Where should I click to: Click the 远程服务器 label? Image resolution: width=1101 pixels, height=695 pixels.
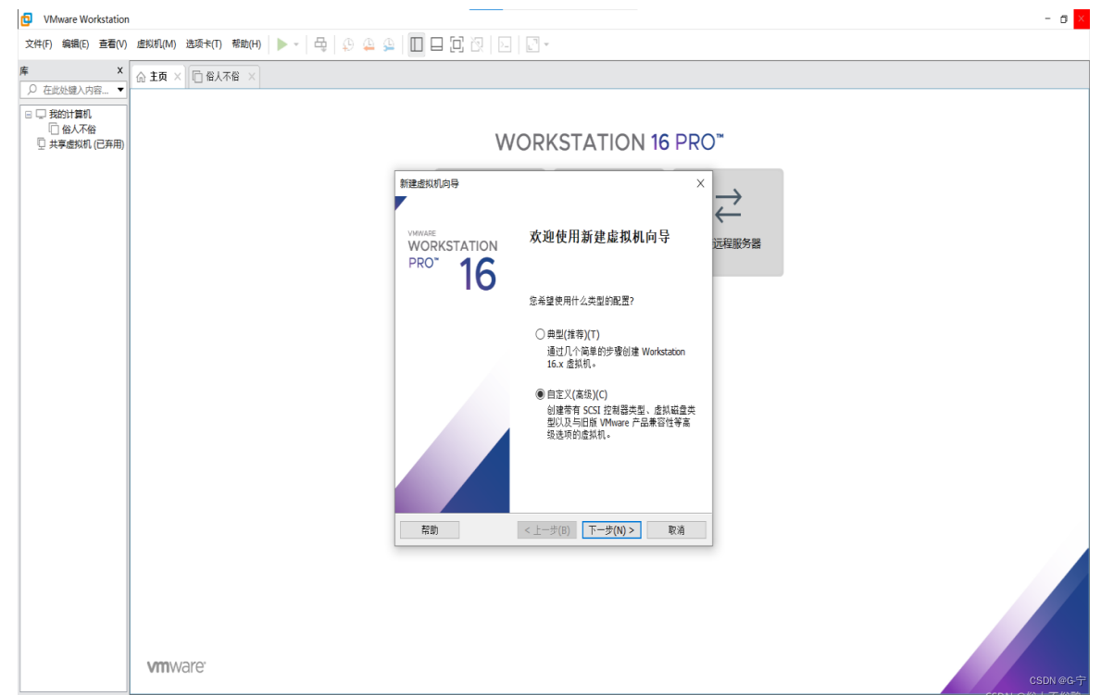pos(736,243)
